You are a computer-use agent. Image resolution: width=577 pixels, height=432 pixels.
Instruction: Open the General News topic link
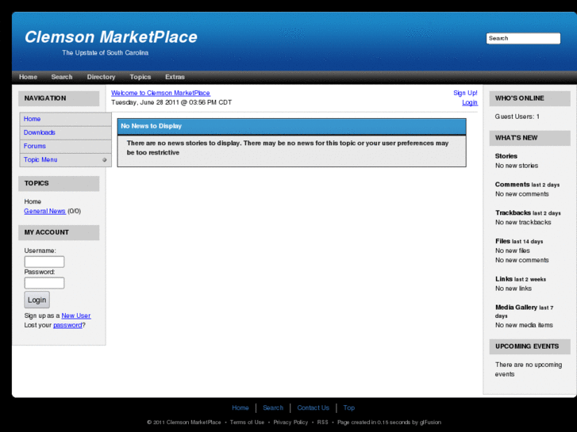click(44, 211)
